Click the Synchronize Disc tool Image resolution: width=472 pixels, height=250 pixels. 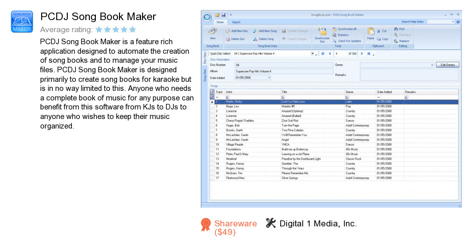(x=322, y=35)
